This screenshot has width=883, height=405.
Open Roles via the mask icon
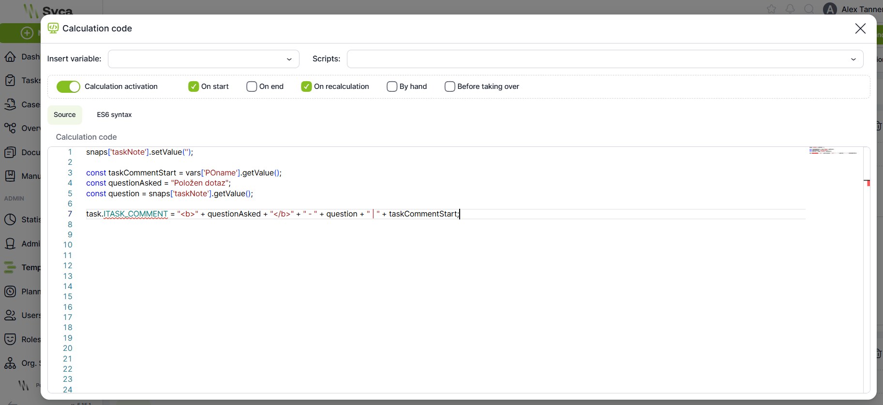coord(10,339)
